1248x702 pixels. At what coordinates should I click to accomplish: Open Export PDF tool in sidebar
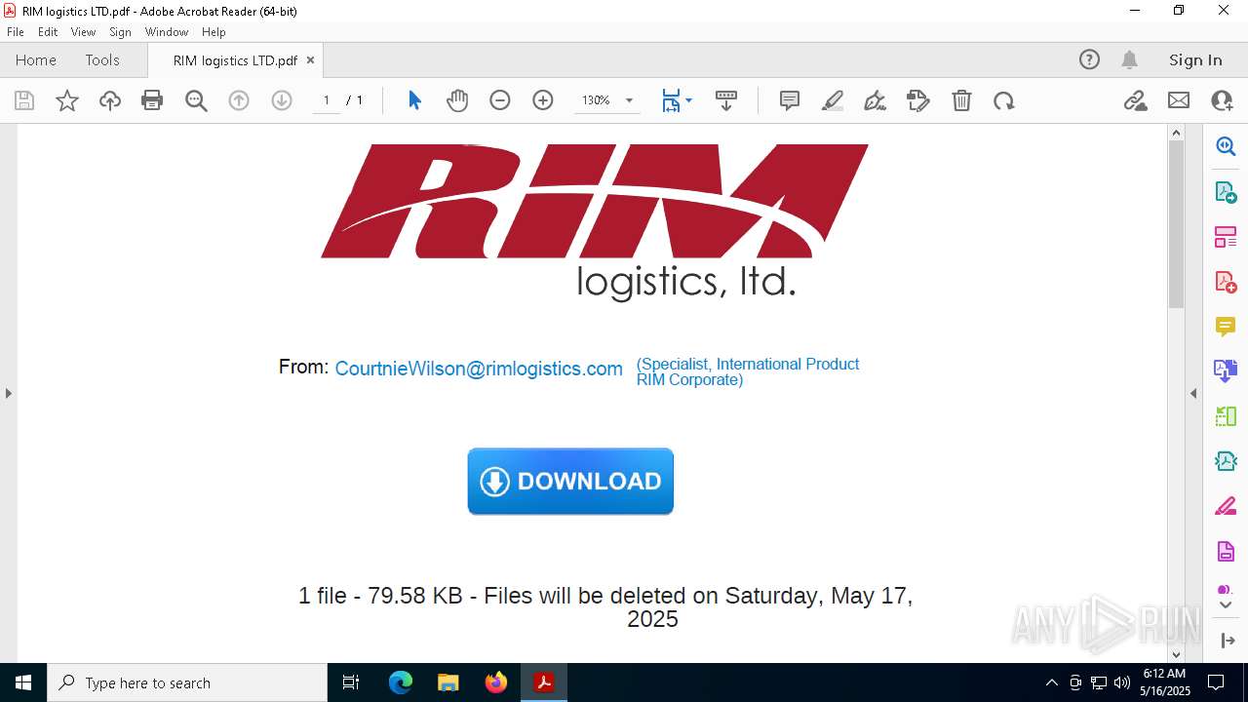point(1226,191)
